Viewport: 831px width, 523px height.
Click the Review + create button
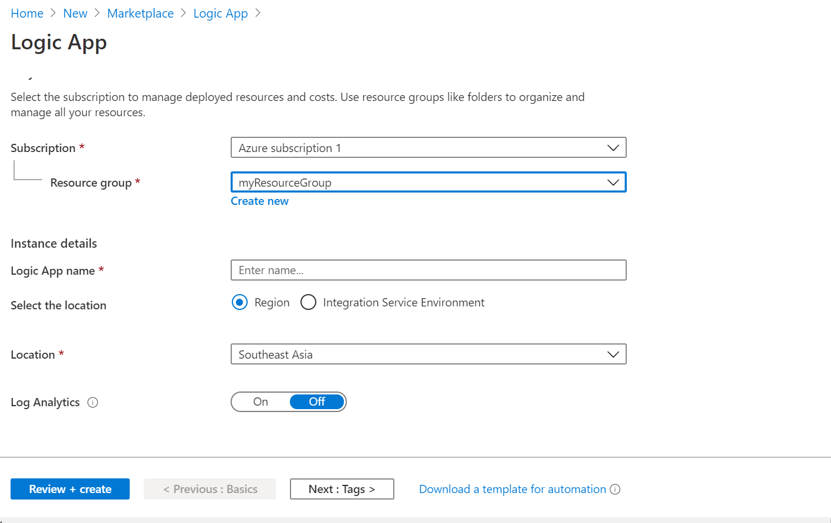tap(70, 489)
